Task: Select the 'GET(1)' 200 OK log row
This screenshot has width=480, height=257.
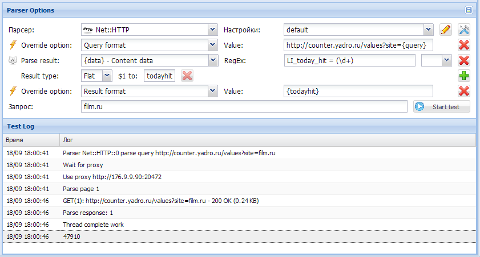Action: (x=239, y=201)
